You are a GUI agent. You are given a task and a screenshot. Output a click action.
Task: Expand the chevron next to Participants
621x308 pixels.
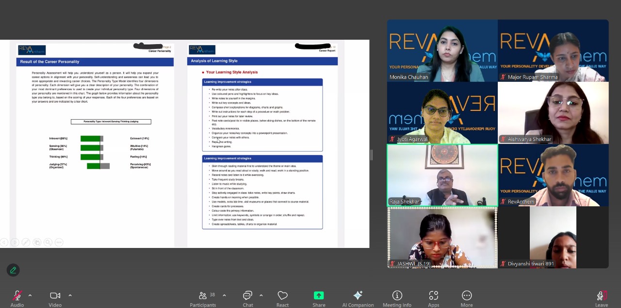pyautogui.click(x=224, y=295)
